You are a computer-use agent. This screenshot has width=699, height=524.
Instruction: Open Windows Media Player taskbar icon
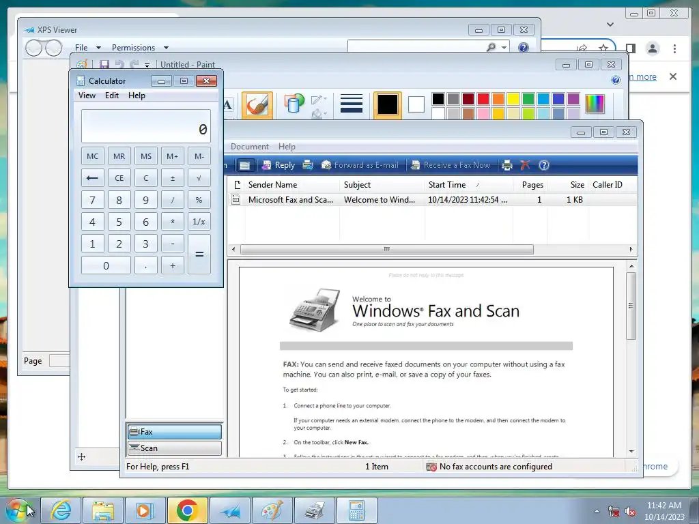[x=145, y=510]
